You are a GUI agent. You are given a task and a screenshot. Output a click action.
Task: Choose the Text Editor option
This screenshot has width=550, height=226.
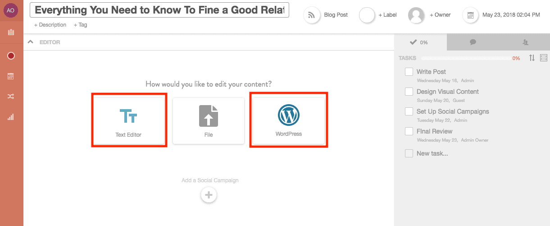(x=128, y=120)
